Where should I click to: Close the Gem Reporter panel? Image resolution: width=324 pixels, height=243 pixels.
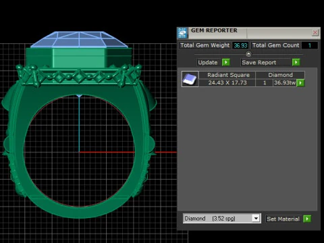coord(315,32)
